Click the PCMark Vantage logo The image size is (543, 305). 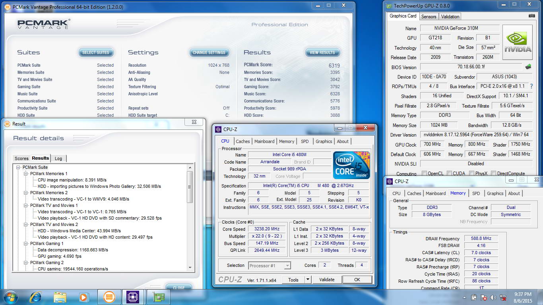pos(44,24)
